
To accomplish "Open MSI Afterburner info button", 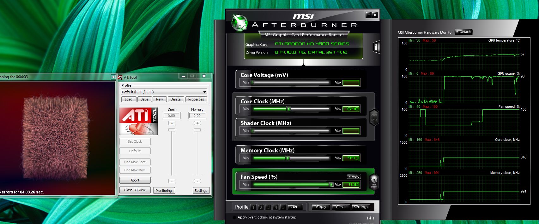I will (376, 47).
